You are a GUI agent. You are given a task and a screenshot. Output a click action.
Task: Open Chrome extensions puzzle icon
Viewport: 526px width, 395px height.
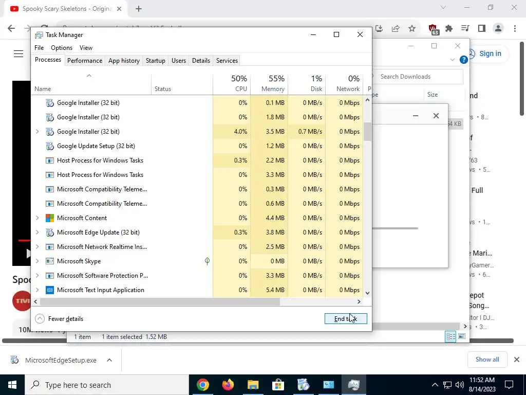pyautogui.click(x=449, y=29)
